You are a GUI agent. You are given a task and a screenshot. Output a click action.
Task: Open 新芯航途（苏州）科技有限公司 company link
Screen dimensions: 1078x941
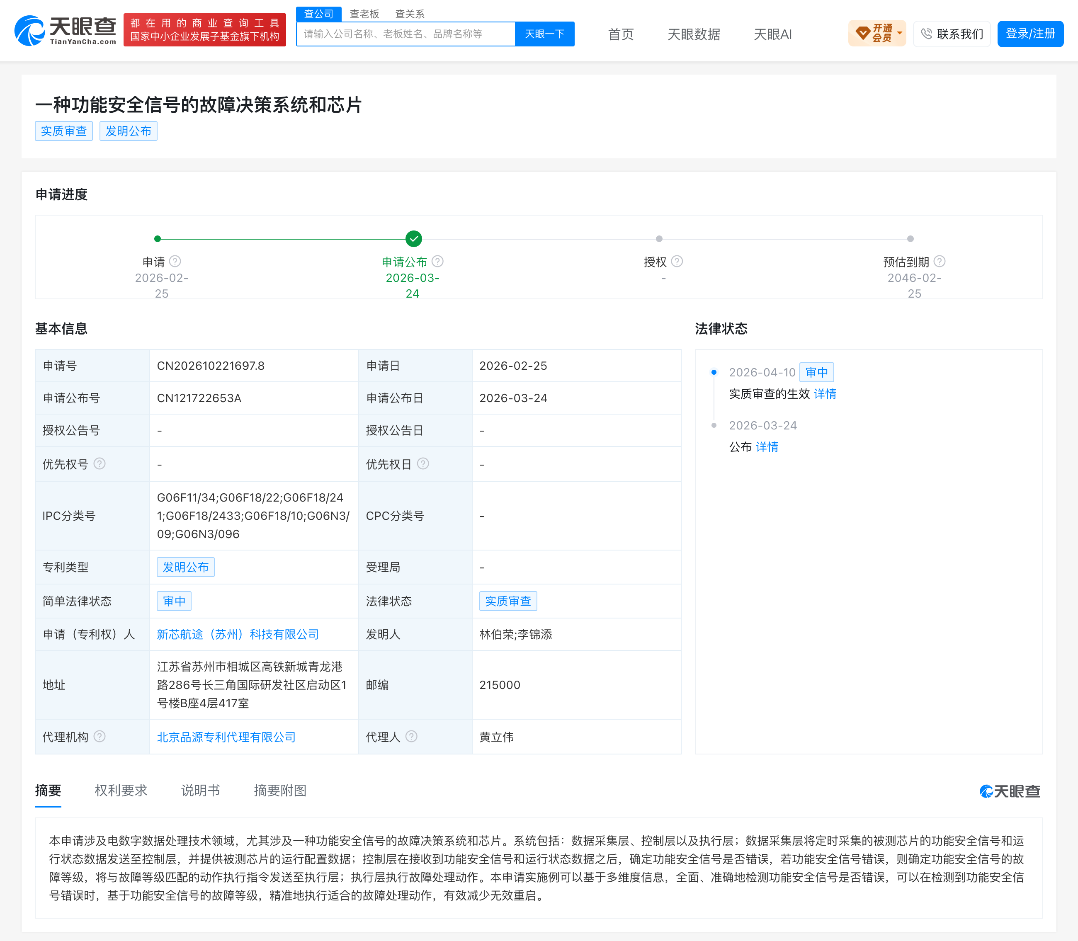pos(238,634)
